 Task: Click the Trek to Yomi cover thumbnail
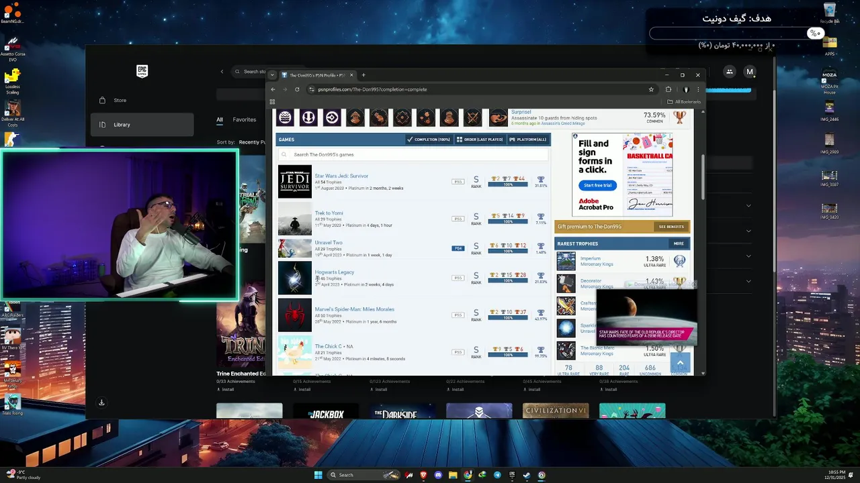[x=295, y=219]
